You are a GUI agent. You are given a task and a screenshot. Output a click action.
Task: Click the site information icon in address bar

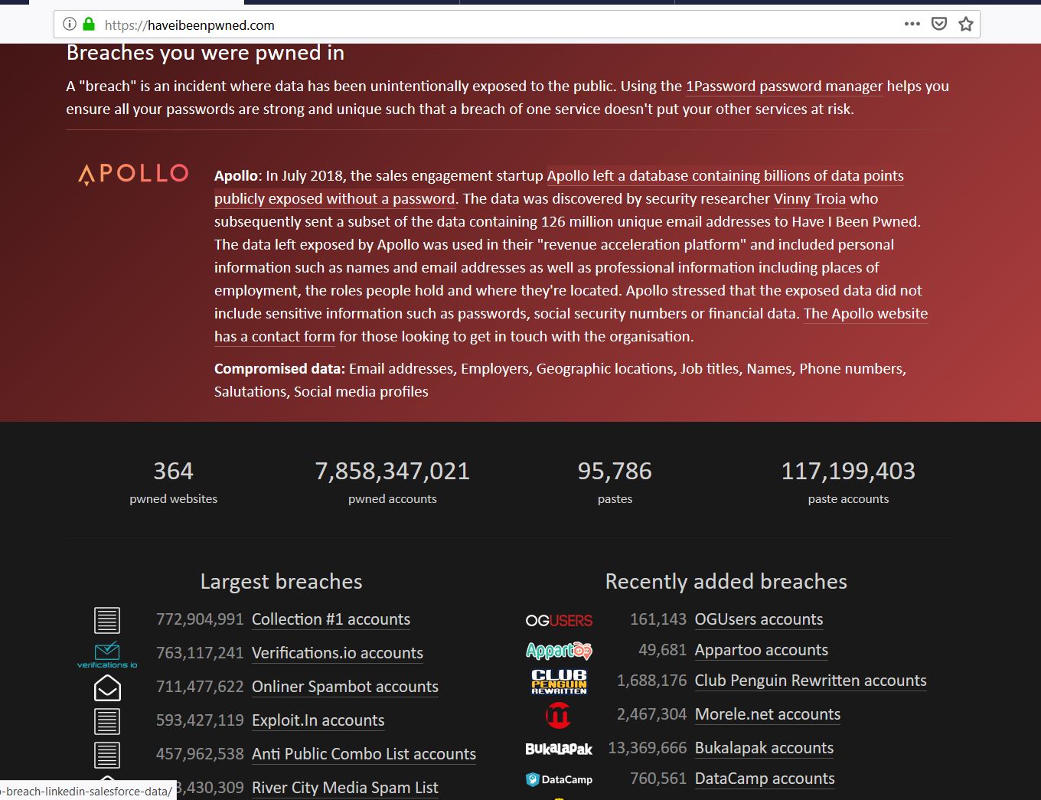click(x=69, y=24)
